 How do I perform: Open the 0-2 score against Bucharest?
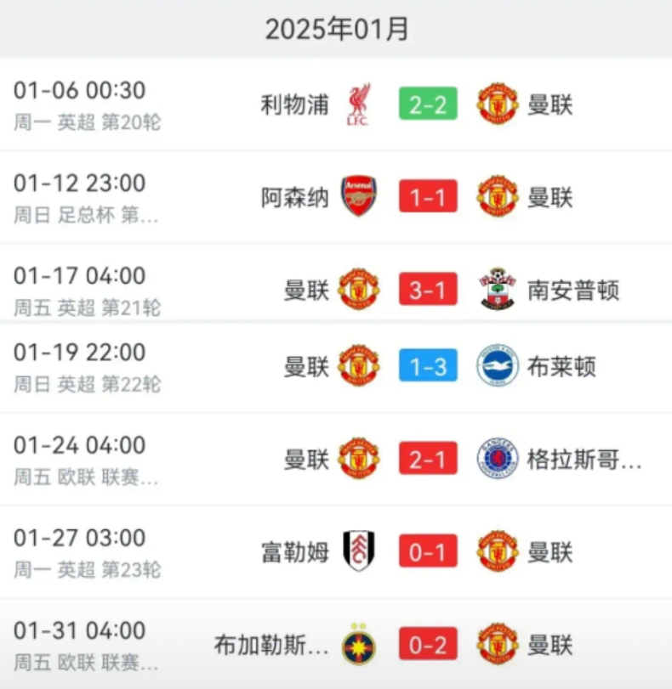428,644
